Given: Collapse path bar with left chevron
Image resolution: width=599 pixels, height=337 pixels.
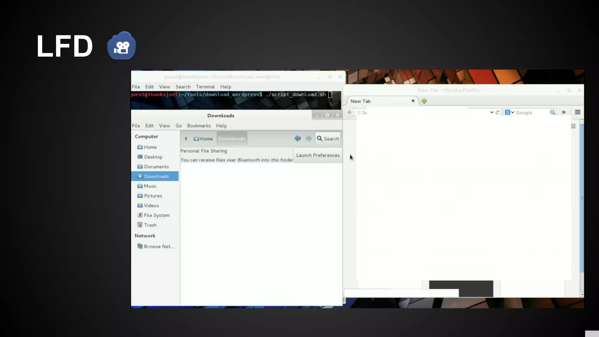Looking at the screenshot, I should point(186,139).
